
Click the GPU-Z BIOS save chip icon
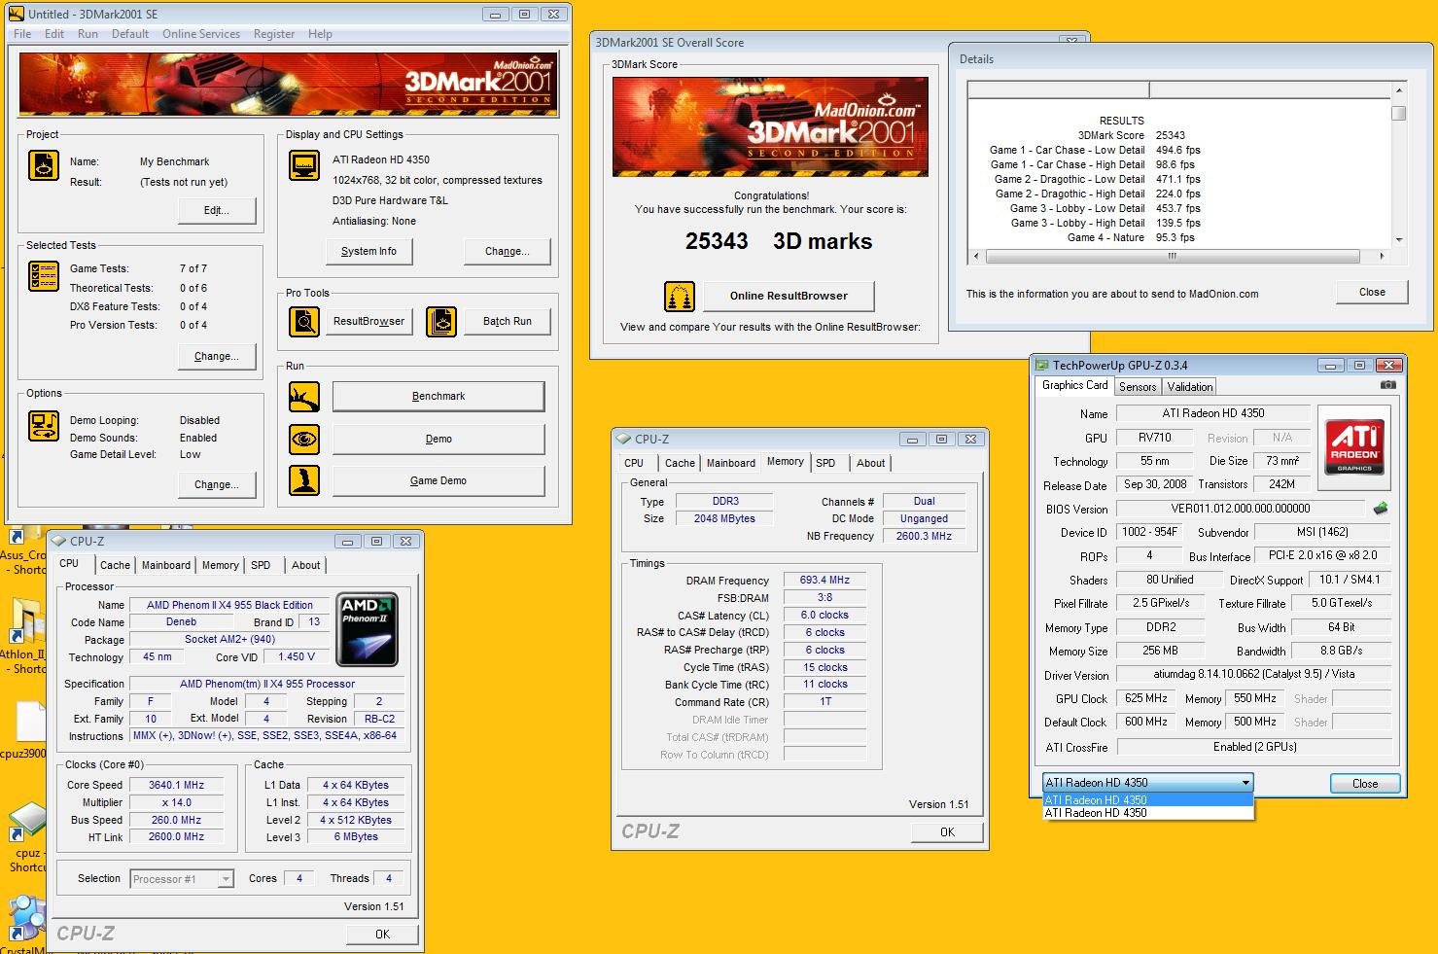click(1380, 509)
